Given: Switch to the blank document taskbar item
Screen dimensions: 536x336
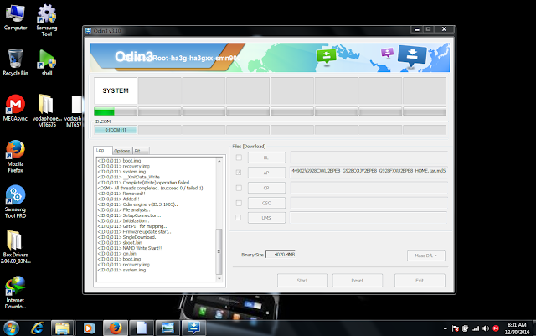Looking at the screenshot, I should 142,328.
